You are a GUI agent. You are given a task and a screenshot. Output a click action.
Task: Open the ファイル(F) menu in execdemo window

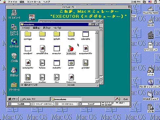click(x=26, y=28)
